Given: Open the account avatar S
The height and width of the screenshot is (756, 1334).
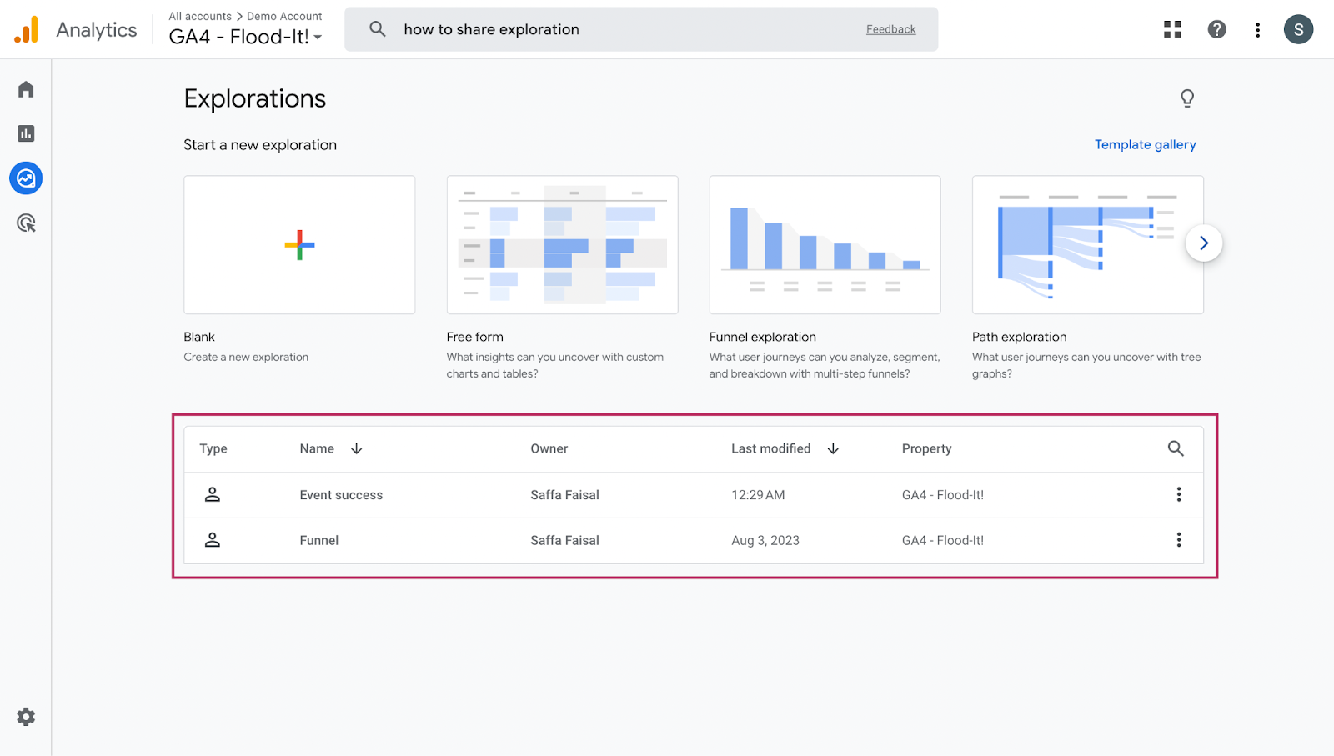Looking at the screenshot, I should (1298, 29).
